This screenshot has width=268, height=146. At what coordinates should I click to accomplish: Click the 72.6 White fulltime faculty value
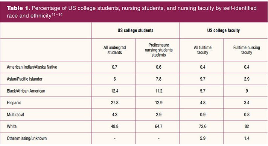coord(203,126)
